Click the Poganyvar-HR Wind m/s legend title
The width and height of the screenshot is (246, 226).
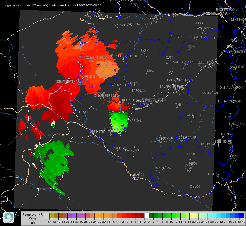tap(33, 218)
